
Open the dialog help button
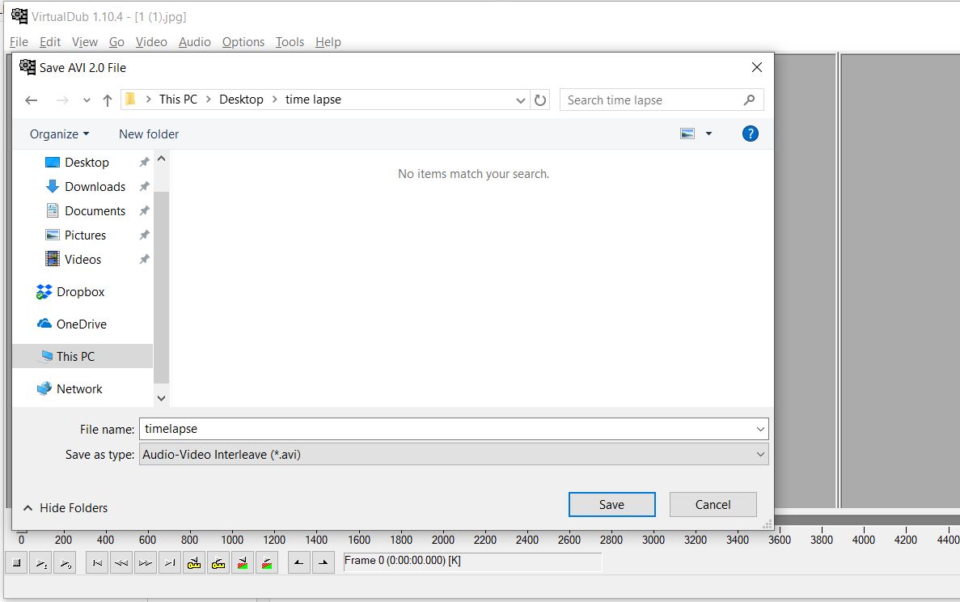tap(750, 134)
